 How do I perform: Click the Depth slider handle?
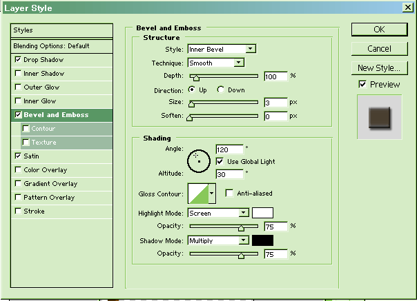(195, 77)
